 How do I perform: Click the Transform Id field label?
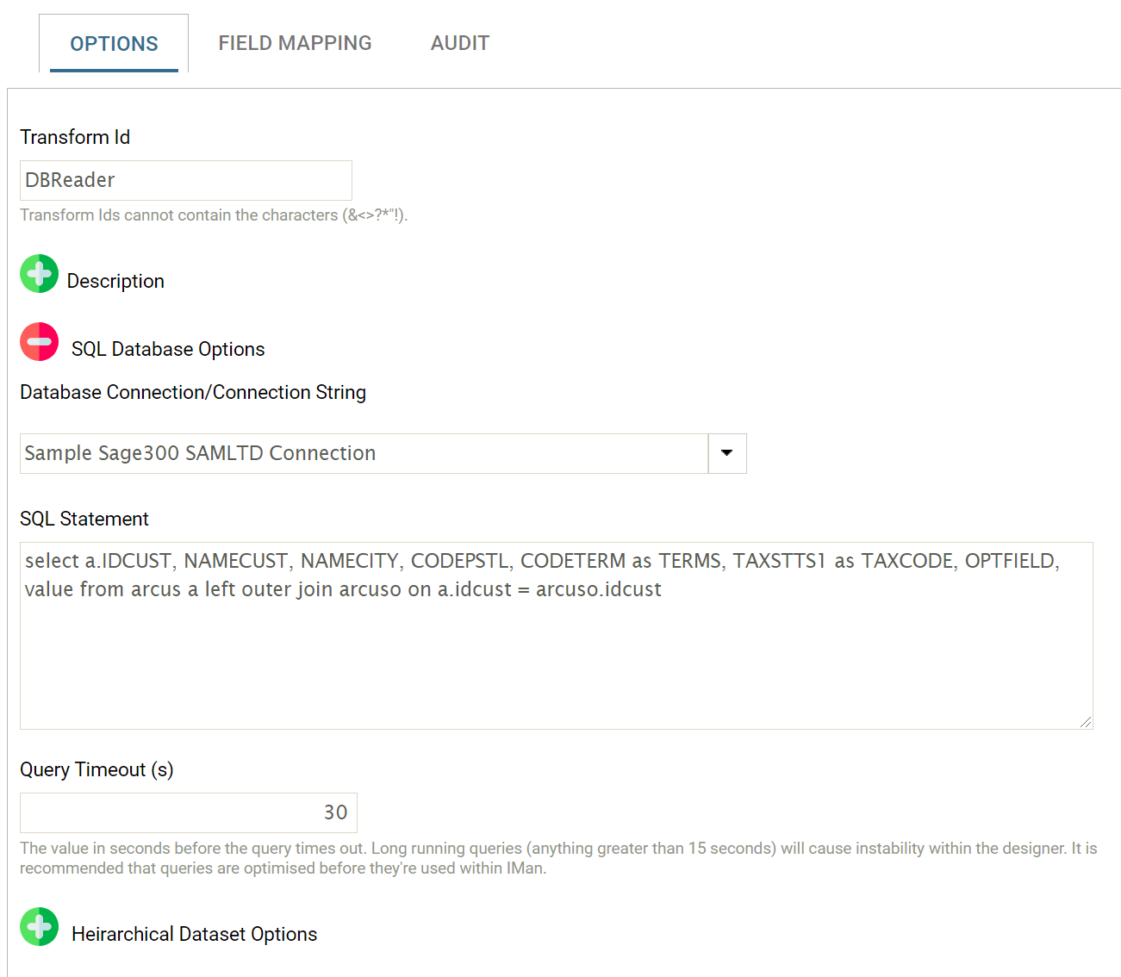tap(75, 137)
